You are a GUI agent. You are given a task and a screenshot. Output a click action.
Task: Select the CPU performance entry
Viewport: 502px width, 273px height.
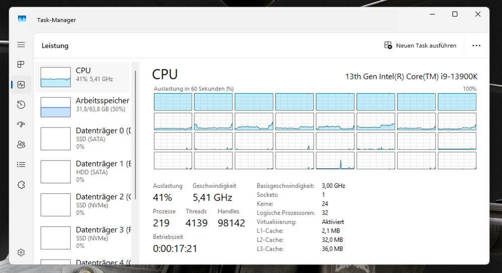pos(83,75)
